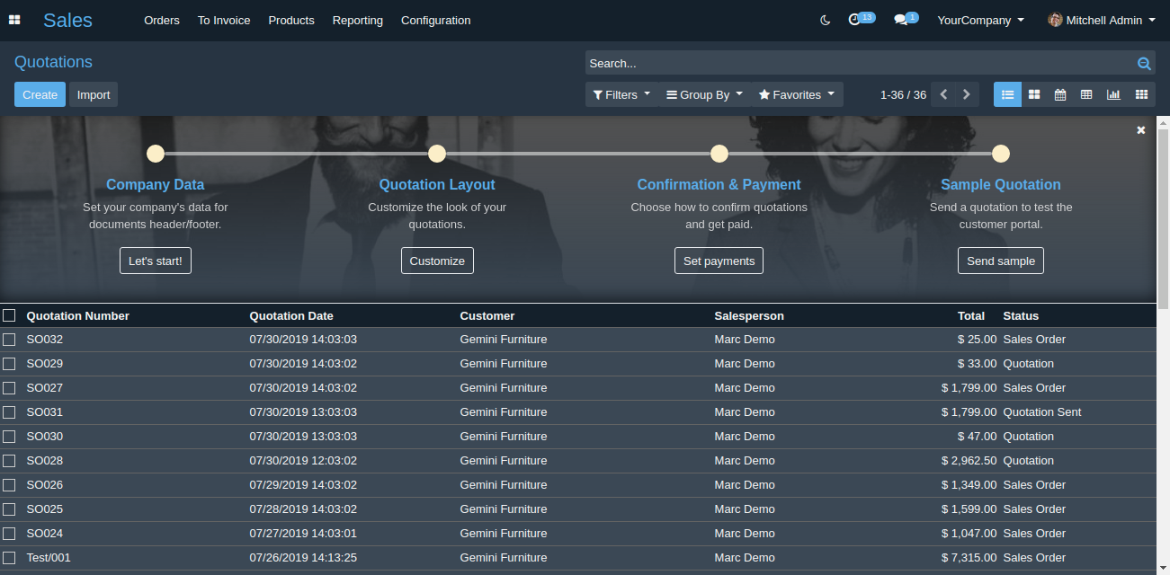Click the Mitchell Admin avatar picture

pyautogui.click(x=1055, y=20)
